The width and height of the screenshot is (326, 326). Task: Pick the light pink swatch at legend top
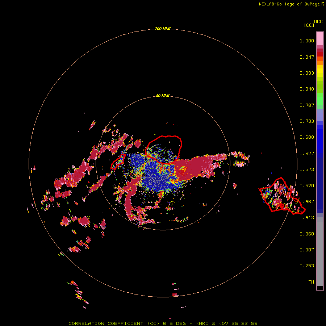(320, 39)
